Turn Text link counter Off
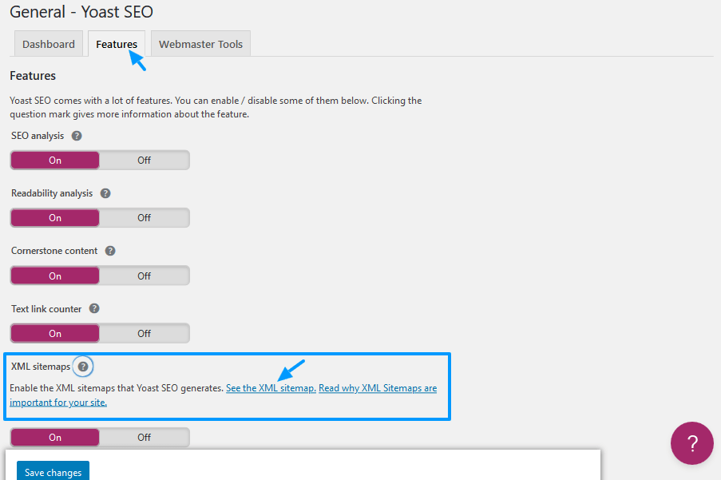The image size is (721, 480). pyautogui.click(x=144, y=333)
